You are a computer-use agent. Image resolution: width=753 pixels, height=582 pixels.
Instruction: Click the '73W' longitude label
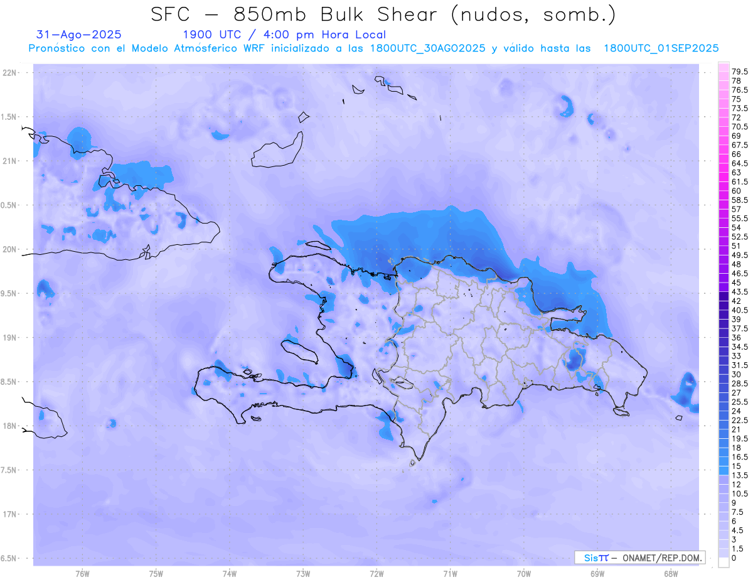pyautogui.click(x=303, y=574)
